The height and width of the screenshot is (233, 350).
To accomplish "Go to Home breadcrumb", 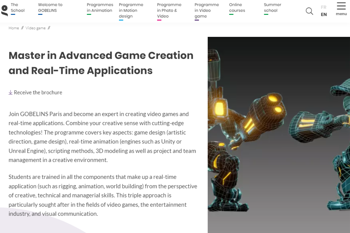I will click(x=14, y=28).
